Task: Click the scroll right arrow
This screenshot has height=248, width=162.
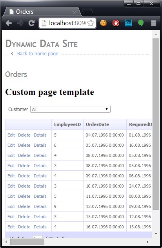Action: (147, 242)
